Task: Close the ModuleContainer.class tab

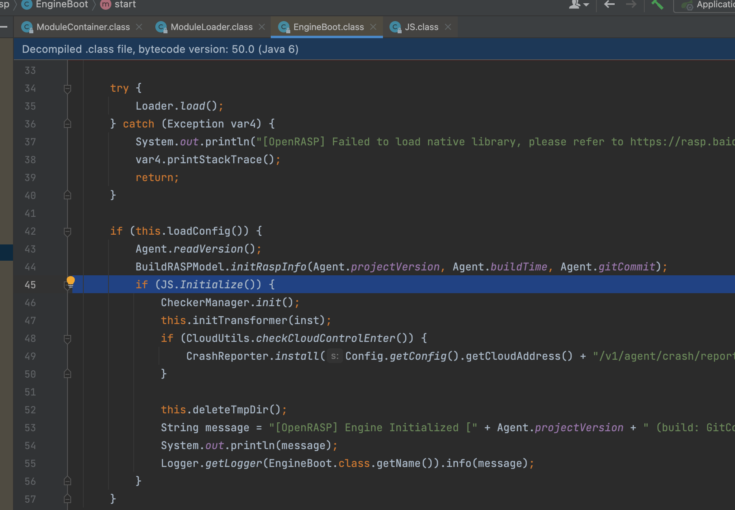Action: pyautogui.click(x=139, y=27)
